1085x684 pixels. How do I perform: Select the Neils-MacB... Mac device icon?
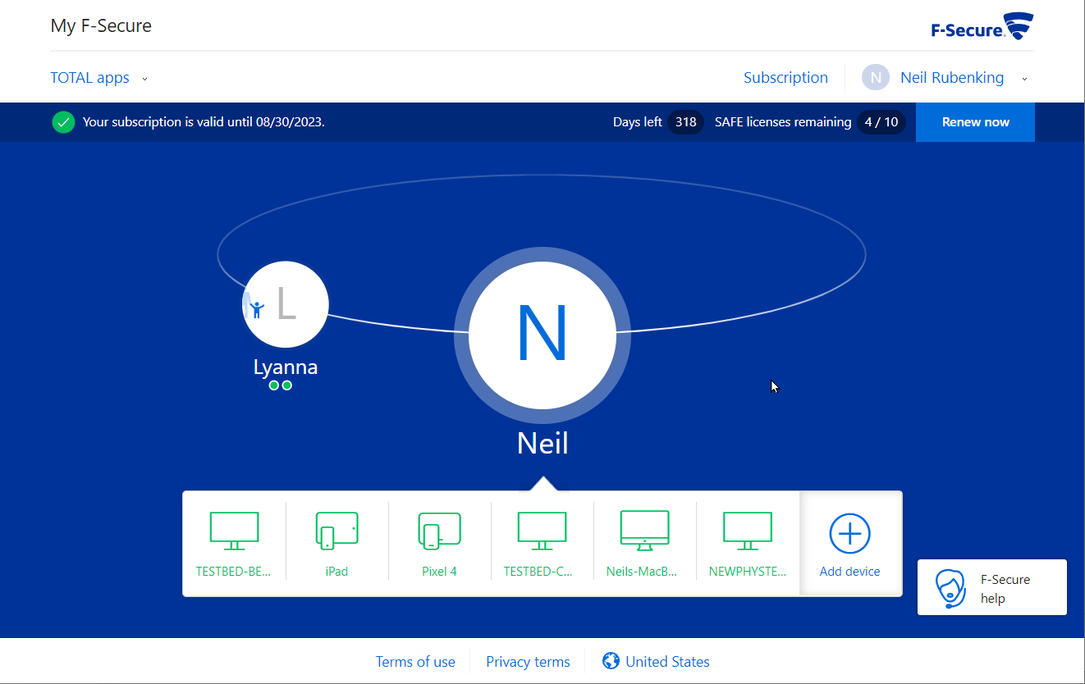point(644,531)
